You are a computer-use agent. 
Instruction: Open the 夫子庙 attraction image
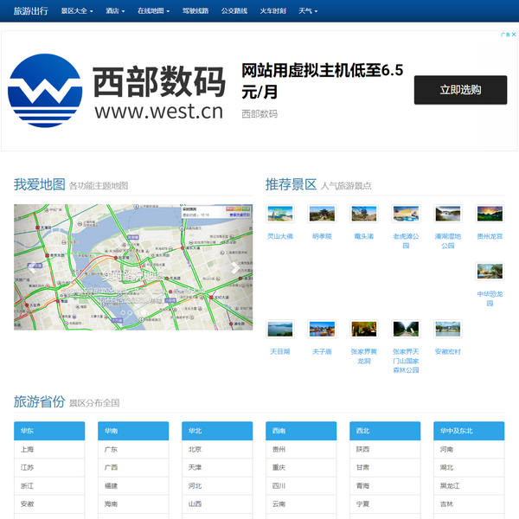point(322,330)
